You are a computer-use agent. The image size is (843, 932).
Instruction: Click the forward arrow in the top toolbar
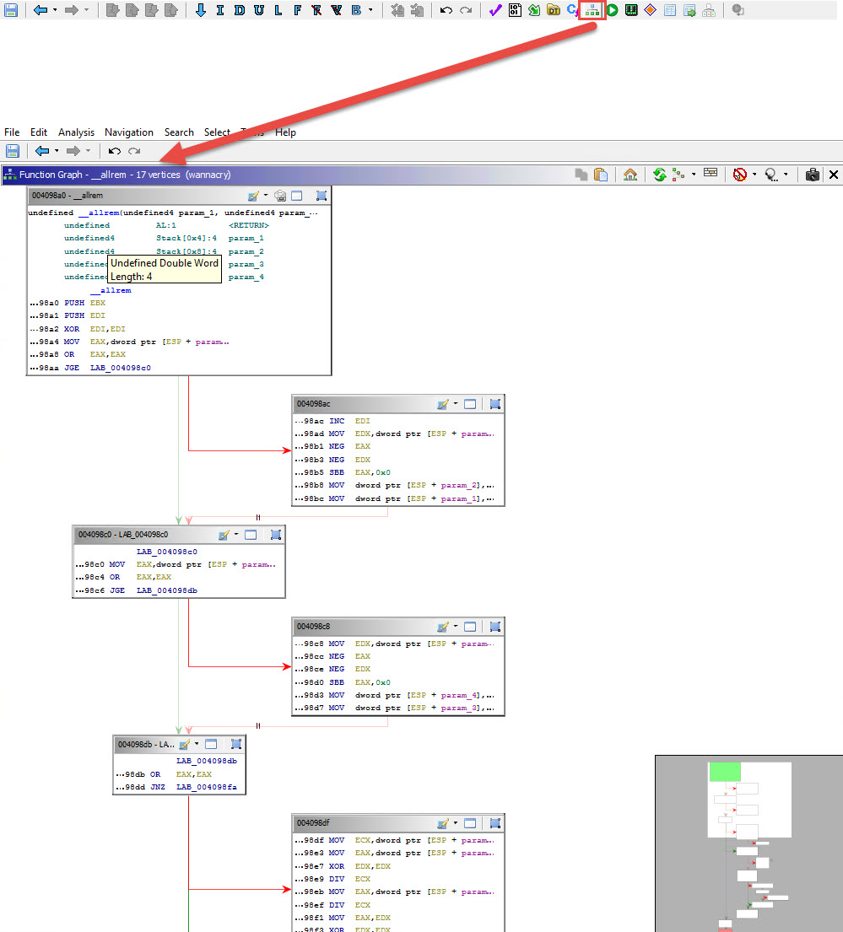[72, 10]
